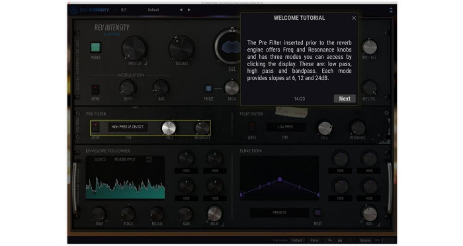This screenshot has width=463, height=246.
Task: Click the Post Filter Low Pass type display
Action: [285, 127]
